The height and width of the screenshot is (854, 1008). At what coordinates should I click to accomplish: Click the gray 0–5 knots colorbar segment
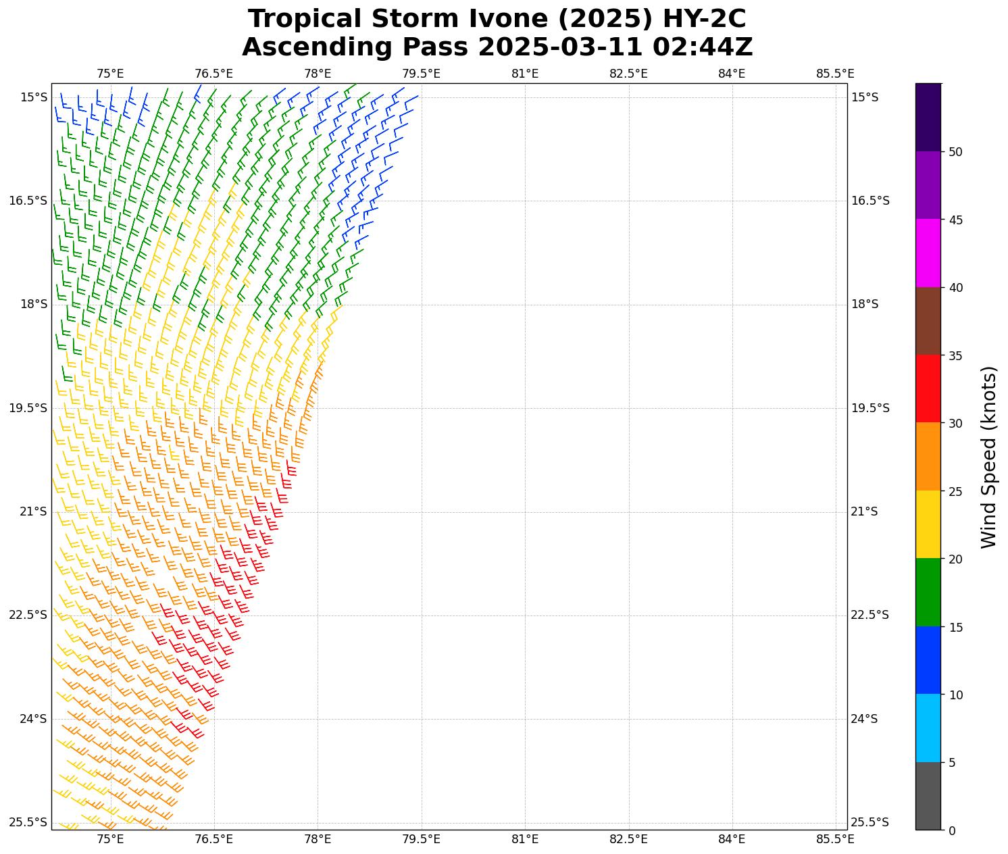928,795
